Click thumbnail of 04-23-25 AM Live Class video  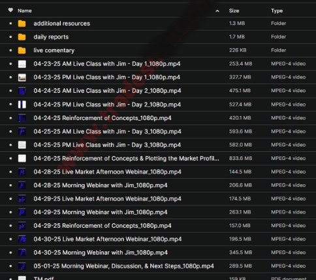[x=22, y=64]
